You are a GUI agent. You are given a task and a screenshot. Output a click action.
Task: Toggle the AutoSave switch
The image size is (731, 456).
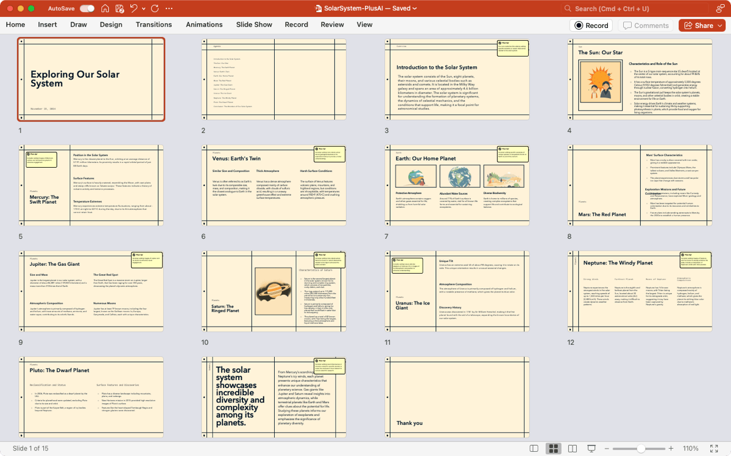[87, 9]
